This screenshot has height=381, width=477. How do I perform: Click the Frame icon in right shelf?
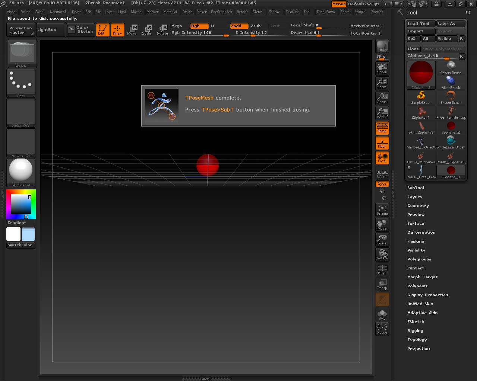tap(382, 209)
